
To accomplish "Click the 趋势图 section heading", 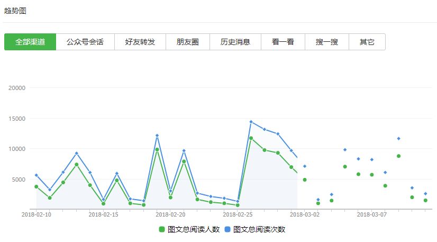I will coord(15,11).
